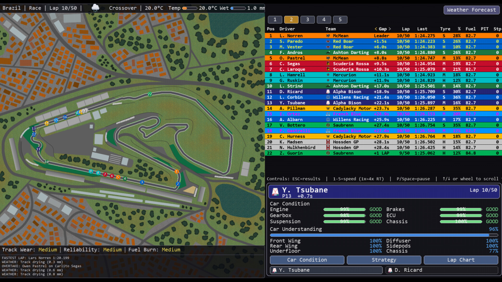
Task: Set race speed to 1x
Action: click(x=275, y=20)
